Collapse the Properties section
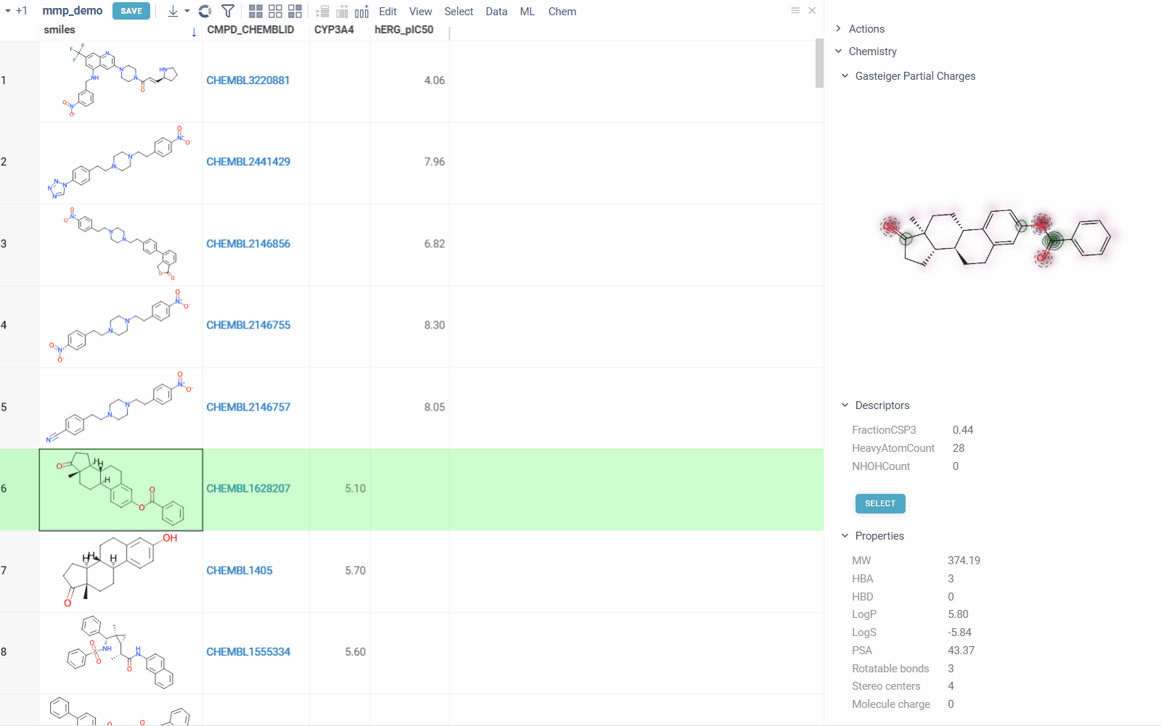The image size is (1161, 726). [845, 536]
